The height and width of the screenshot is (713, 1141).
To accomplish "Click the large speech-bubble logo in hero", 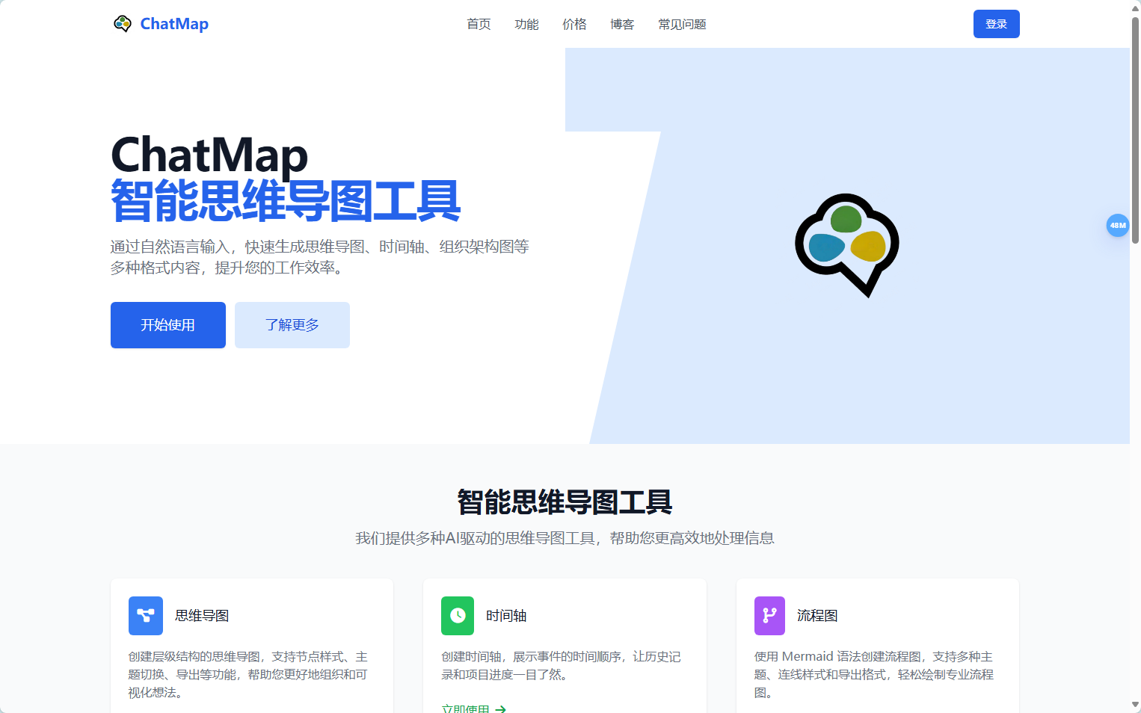I will [x=847, y=245].
